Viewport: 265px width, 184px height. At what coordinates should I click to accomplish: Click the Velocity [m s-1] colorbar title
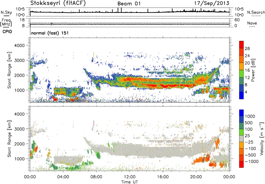point(262,138)
